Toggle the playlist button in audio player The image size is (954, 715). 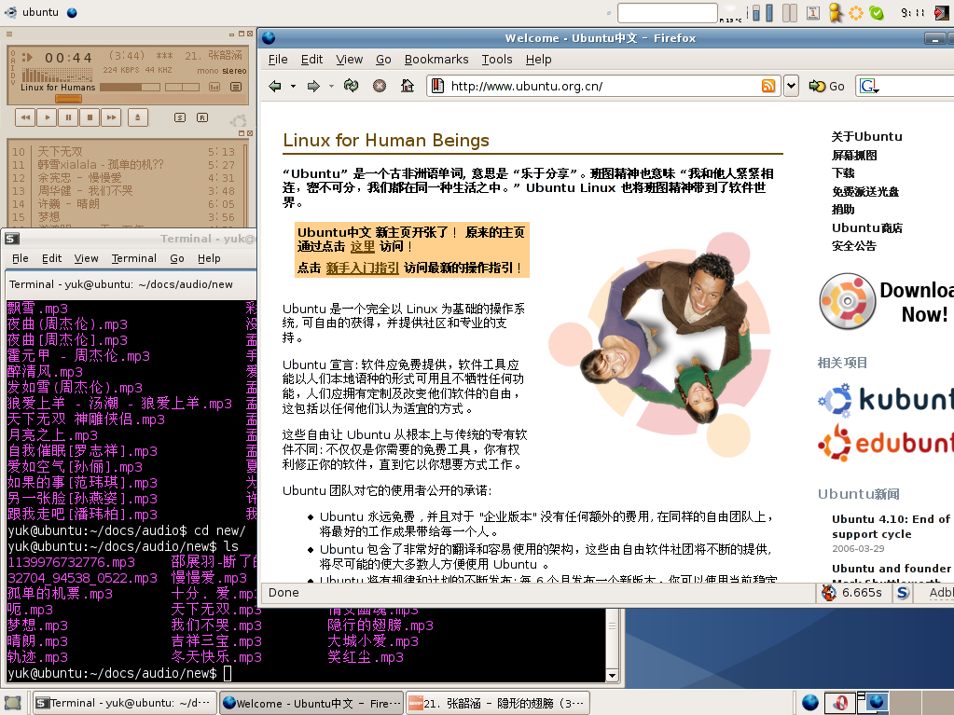[236, 87]
